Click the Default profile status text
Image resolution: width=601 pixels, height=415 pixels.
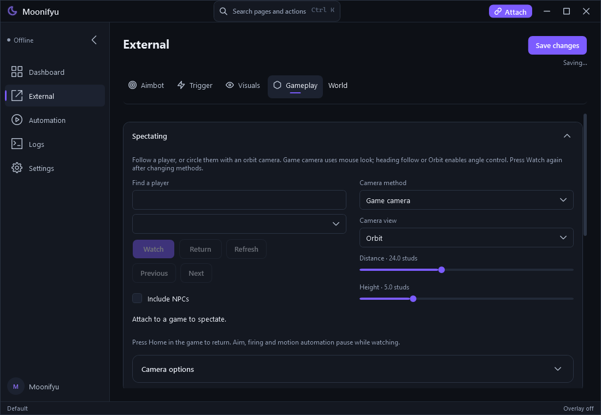[17, 408]
